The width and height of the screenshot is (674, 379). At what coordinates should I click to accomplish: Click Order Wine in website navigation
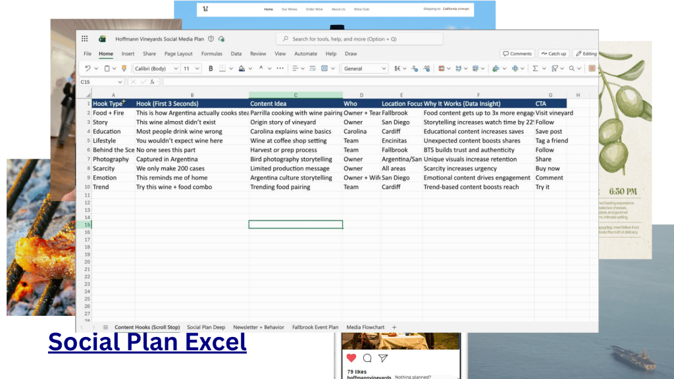pos(314,9)
